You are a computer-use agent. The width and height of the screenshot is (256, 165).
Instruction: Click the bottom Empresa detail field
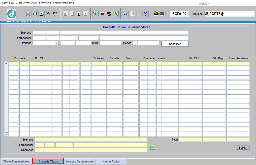click(91, 140)
